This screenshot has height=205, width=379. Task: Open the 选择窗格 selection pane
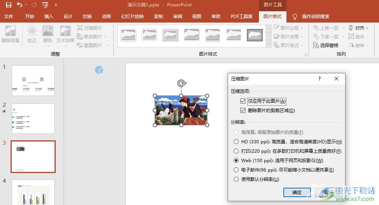coord(326,45)
